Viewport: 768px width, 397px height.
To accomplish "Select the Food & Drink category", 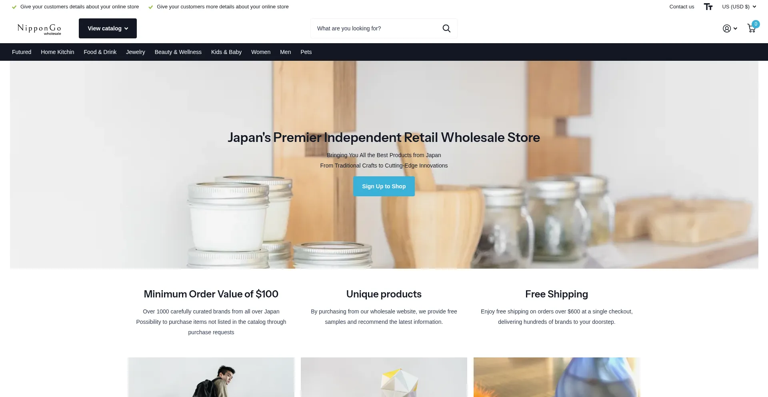I will click(100, 52).
